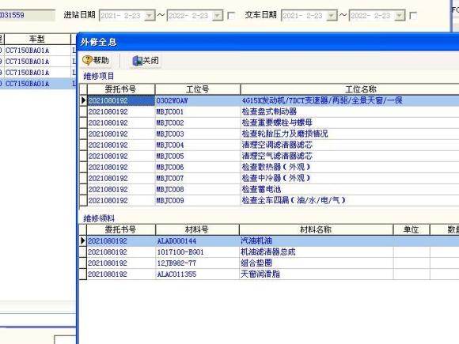The width and height of the screenshot is (459, 344).
Task: Click the 材料名称 column header
Action: (316, 229)
